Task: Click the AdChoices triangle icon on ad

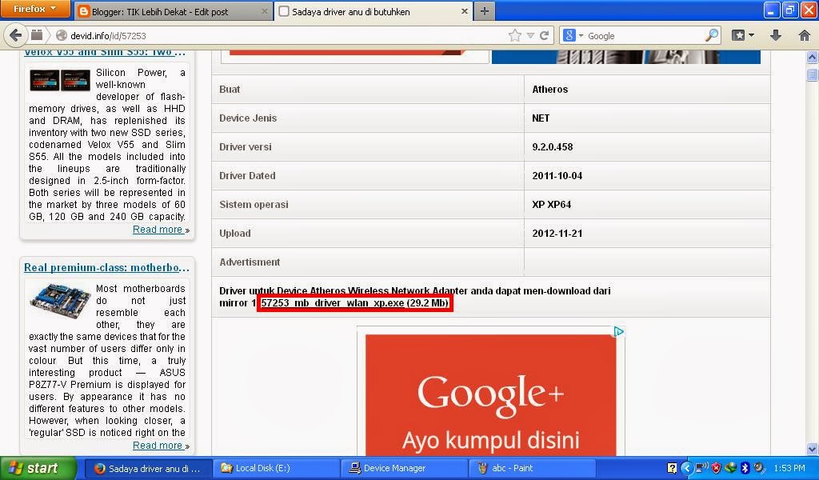Action: (618, 331)
